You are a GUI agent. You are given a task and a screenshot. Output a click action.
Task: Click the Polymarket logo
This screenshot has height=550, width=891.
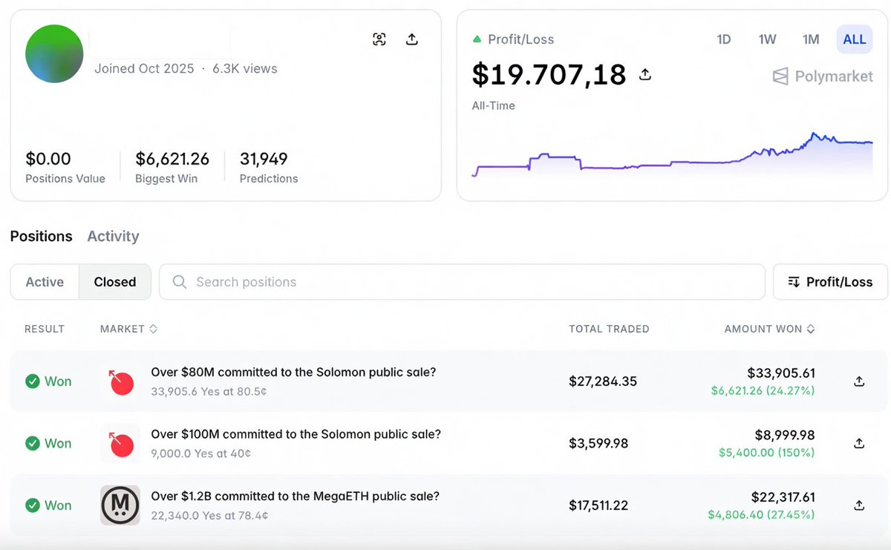(x=823, y=76)
